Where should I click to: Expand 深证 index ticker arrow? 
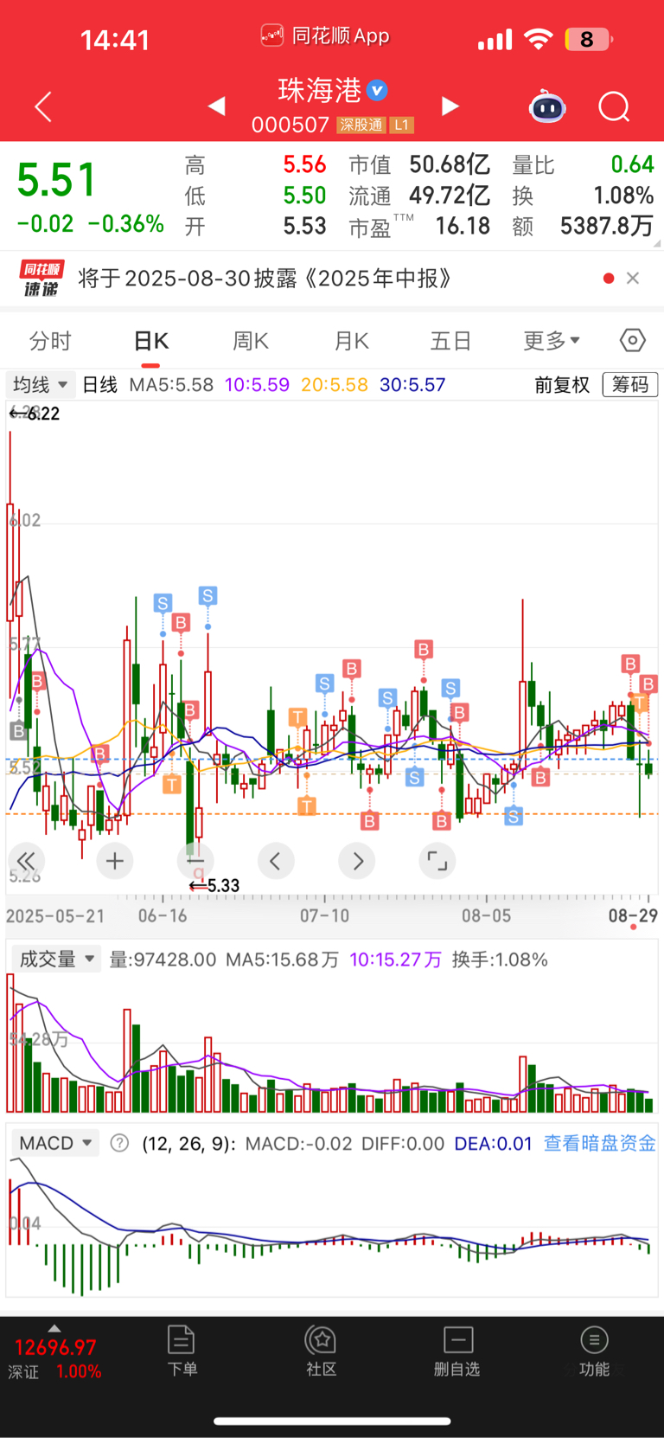coord(54,1328)
